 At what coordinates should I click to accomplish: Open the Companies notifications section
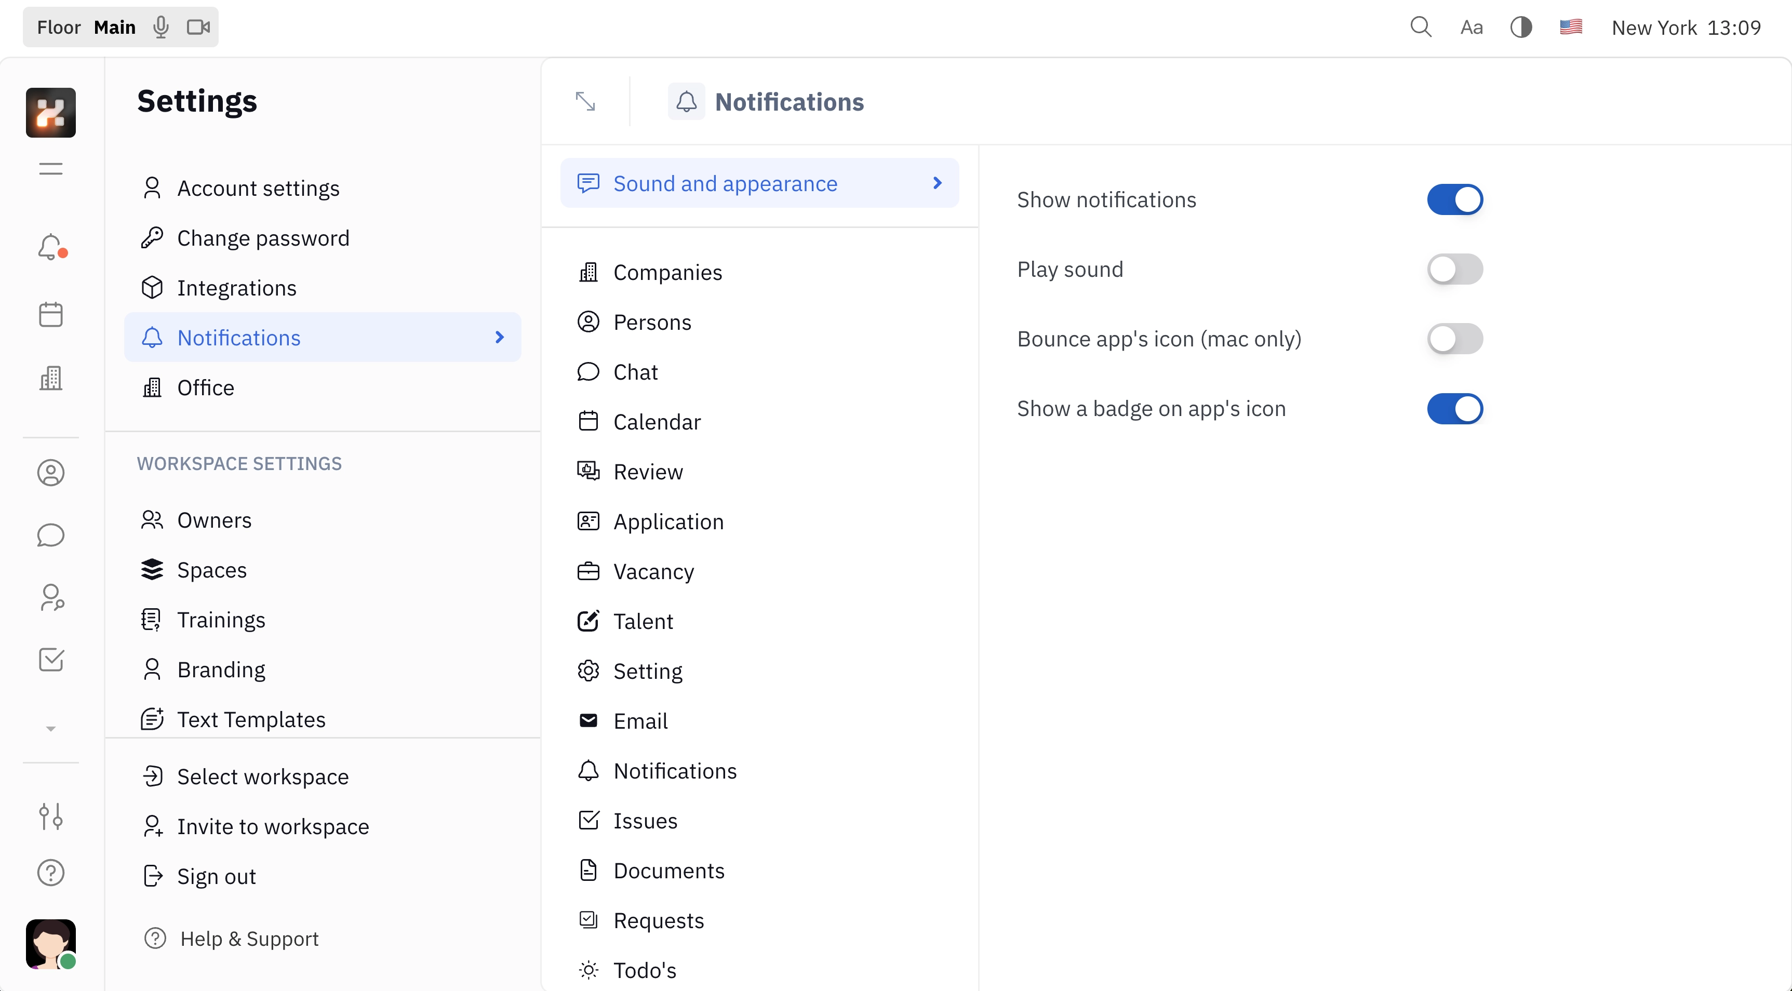[667, 271]
